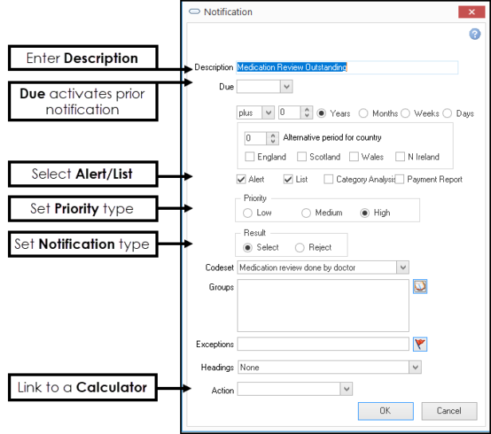Tick the Scotland checkbox

(x=302, y=157)
